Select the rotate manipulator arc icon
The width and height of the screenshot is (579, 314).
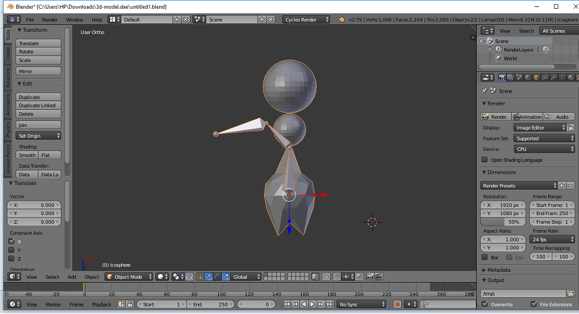click(217, 277)
